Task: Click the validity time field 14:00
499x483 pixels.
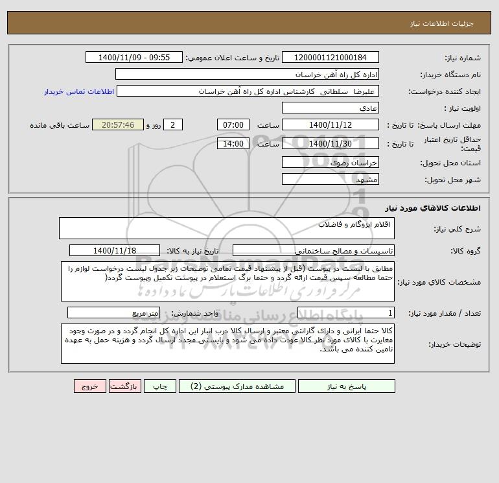Action: point(233,143)
